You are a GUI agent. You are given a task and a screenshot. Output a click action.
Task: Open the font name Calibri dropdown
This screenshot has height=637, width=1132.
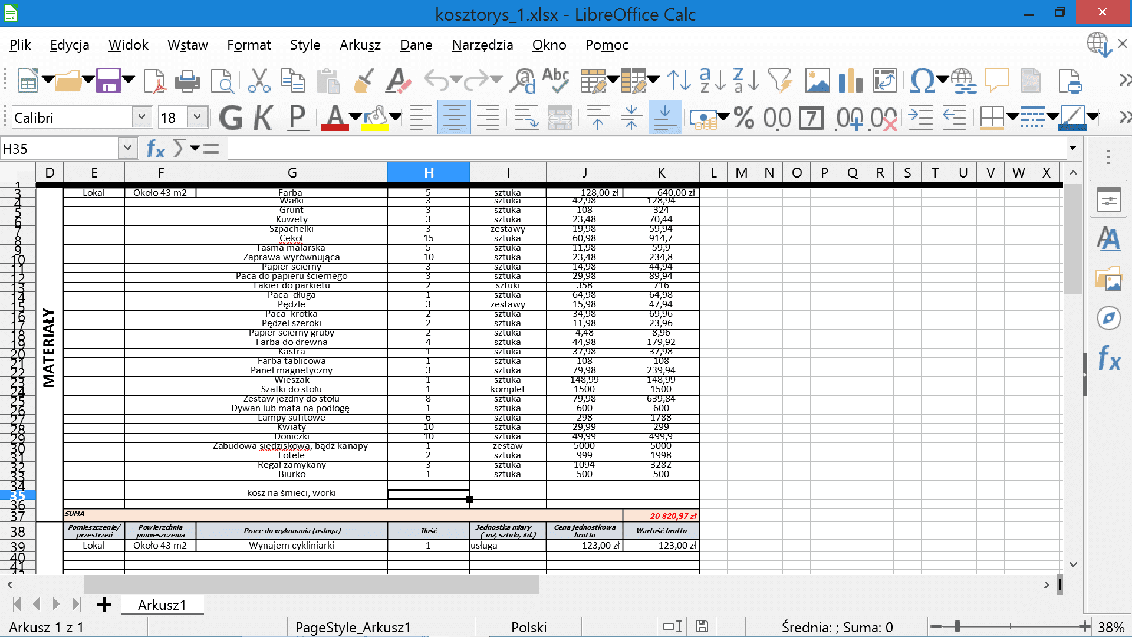tap(141, 117)
